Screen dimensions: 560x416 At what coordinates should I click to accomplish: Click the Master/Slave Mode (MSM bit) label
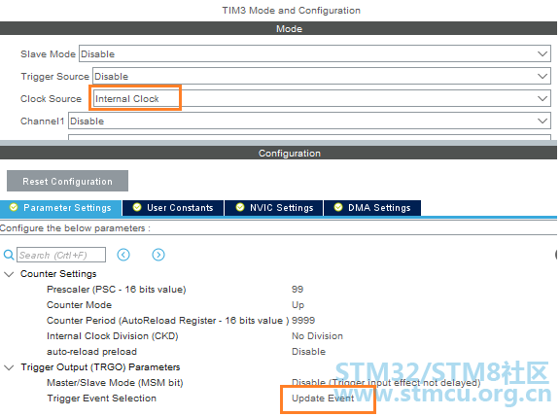point(115,382)
